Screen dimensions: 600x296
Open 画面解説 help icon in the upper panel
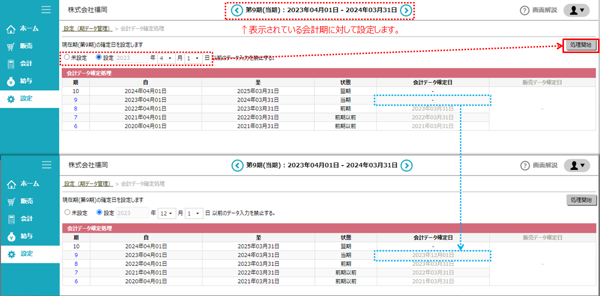524,10
